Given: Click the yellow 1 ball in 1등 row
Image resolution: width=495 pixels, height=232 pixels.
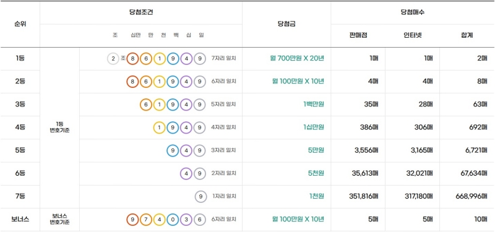Looking at the screenshot, I should point(160,58).
